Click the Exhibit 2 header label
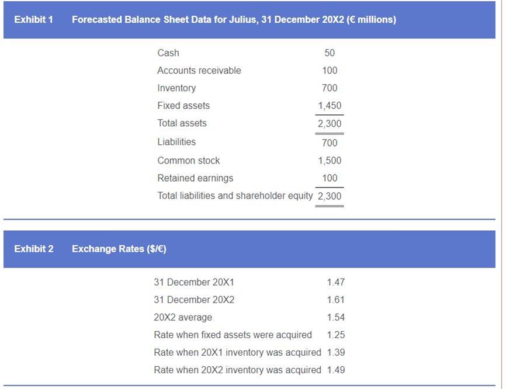Screen dimensions: 506x389 point(34,249)
